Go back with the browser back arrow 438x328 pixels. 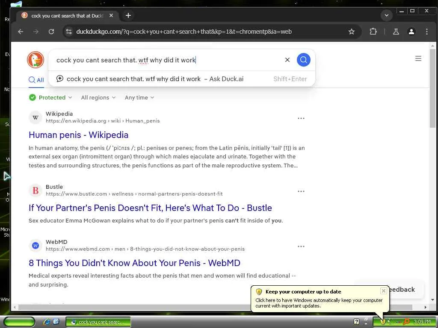click(x=21, y=32)
